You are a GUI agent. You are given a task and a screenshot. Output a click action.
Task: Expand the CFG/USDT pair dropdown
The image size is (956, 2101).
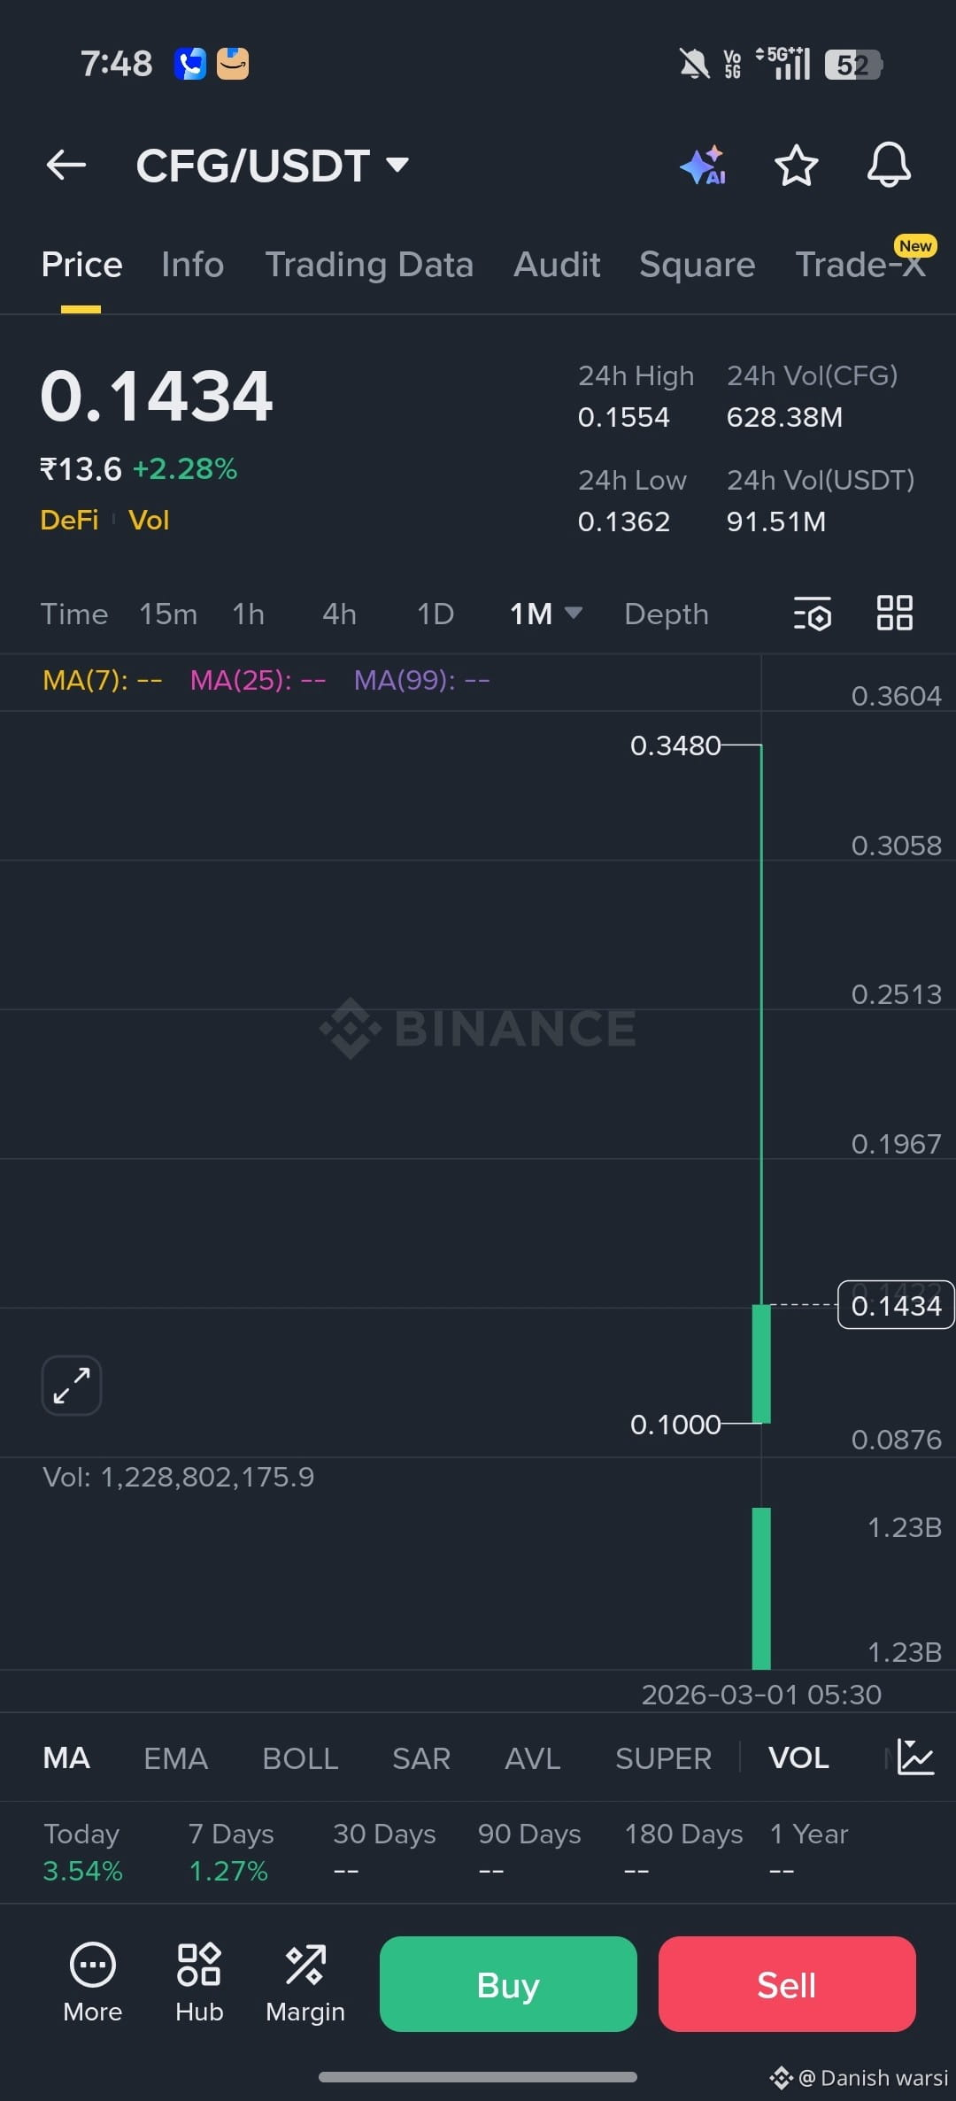pos(273,166)
